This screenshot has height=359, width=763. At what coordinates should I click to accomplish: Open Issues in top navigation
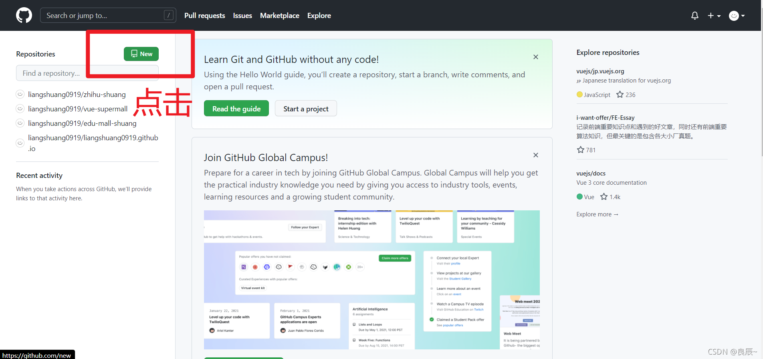click(242, 16)
